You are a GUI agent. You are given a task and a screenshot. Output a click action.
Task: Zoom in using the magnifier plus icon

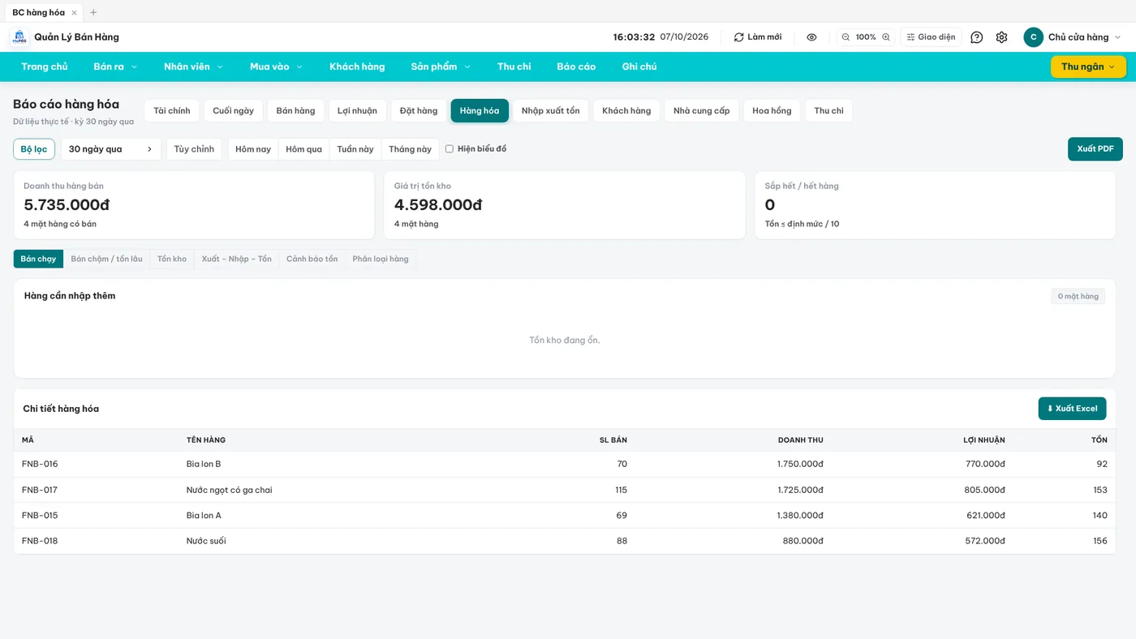[x=886, y=37]
